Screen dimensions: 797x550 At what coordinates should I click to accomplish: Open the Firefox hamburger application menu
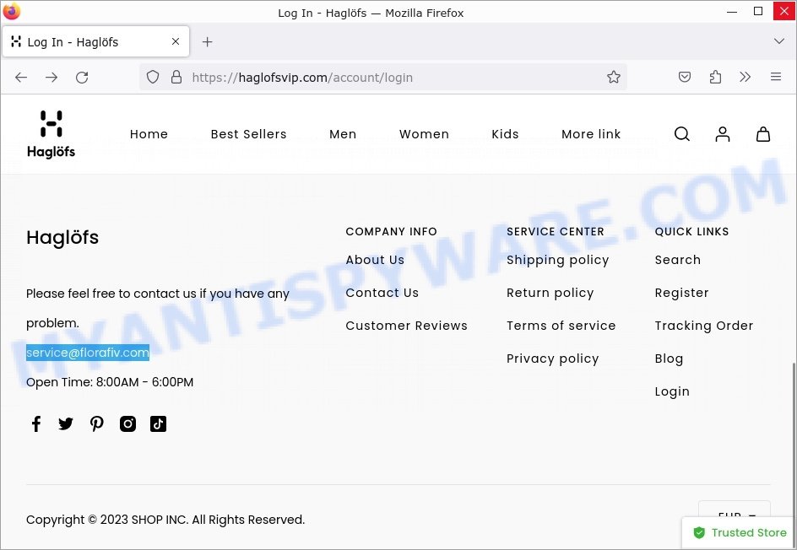[x=776, y=78]
